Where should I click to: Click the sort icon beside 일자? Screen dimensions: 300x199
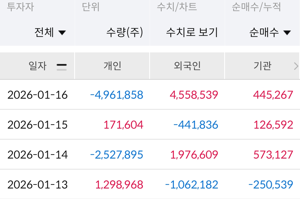tap(62, 67)
